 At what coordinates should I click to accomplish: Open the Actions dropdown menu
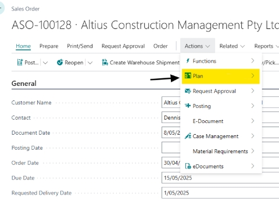tap(198, 46)
